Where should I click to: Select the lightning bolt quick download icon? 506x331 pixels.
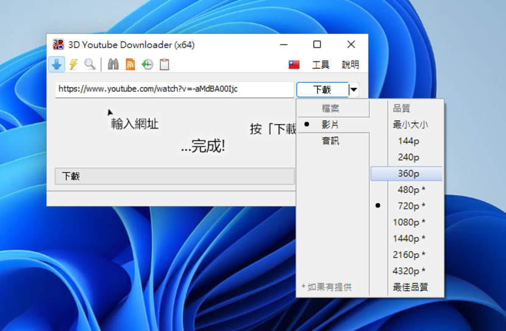point(74,64)
